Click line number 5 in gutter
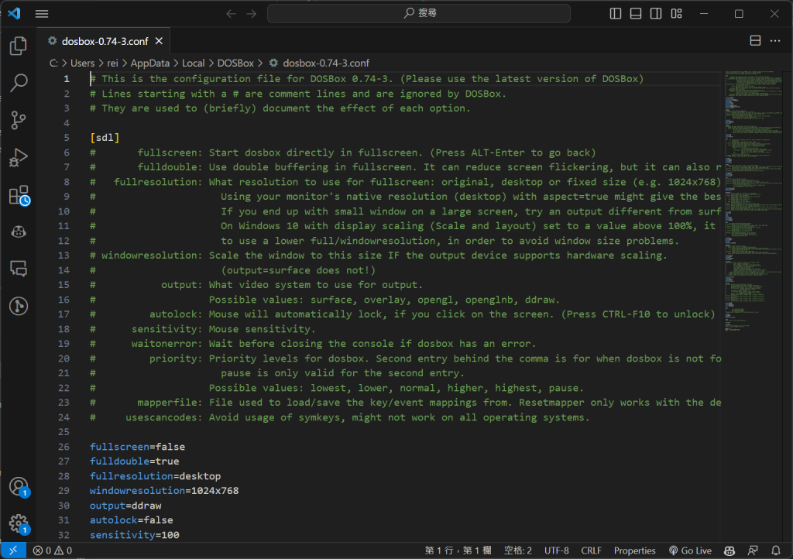The image size is (793, 559). (x=67, y=138)
